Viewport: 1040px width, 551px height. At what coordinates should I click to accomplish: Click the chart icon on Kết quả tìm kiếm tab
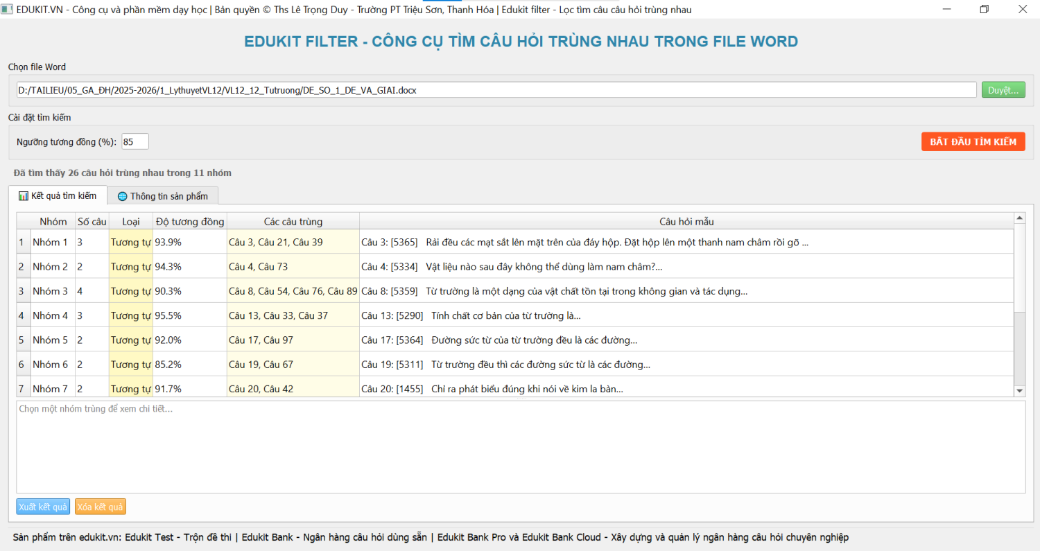point(24,196)
